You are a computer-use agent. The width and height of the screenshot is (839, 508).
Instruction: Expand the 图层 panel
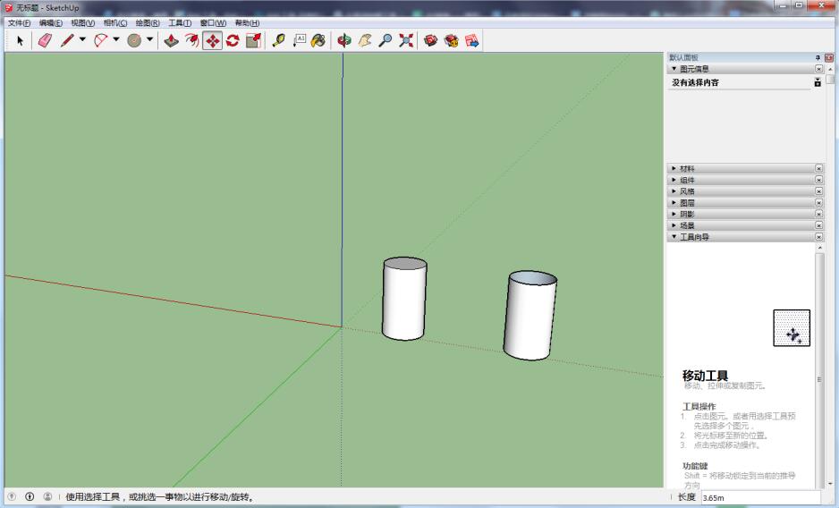(x=687, y=203)
